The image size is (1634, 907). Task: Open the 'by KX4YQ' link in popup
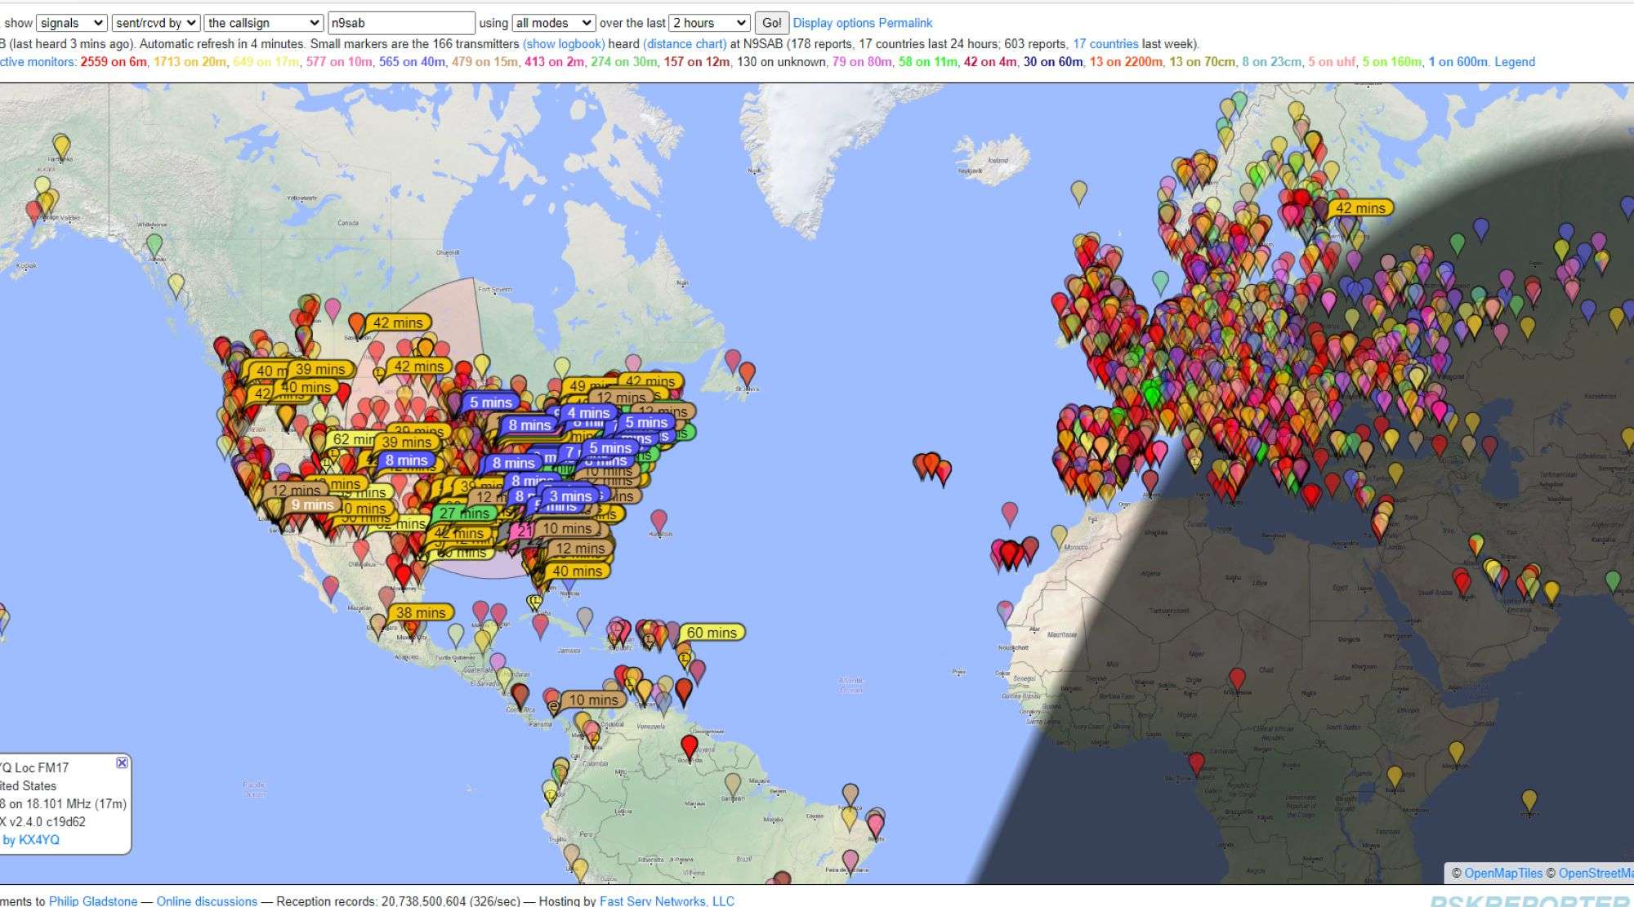click(x=31, y=840)
